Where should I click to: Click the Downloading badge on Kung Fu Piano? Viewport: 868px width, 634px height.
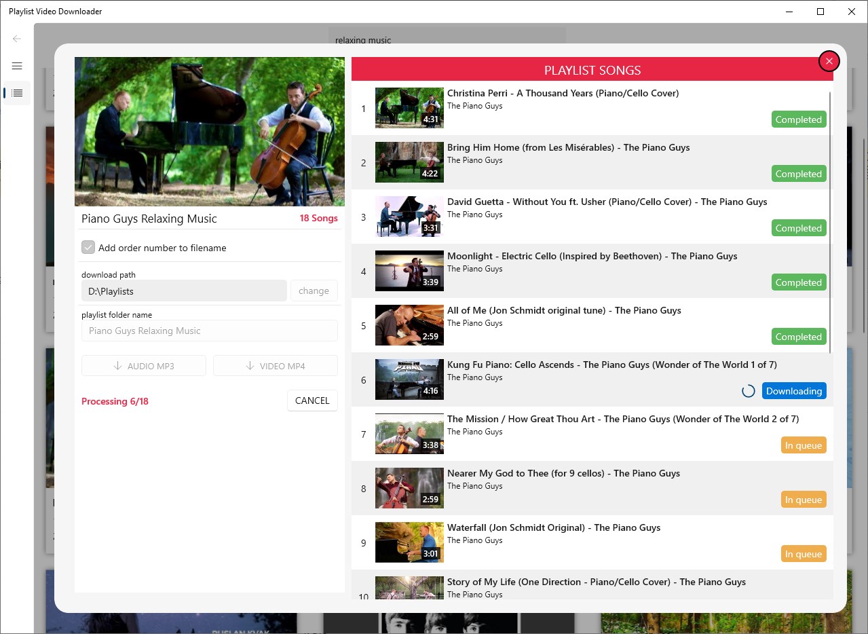[x=794, y=391]
